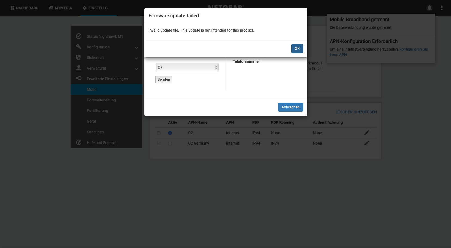
Task: Expand the Konfiguration submenu chevron
Action: 137,48
